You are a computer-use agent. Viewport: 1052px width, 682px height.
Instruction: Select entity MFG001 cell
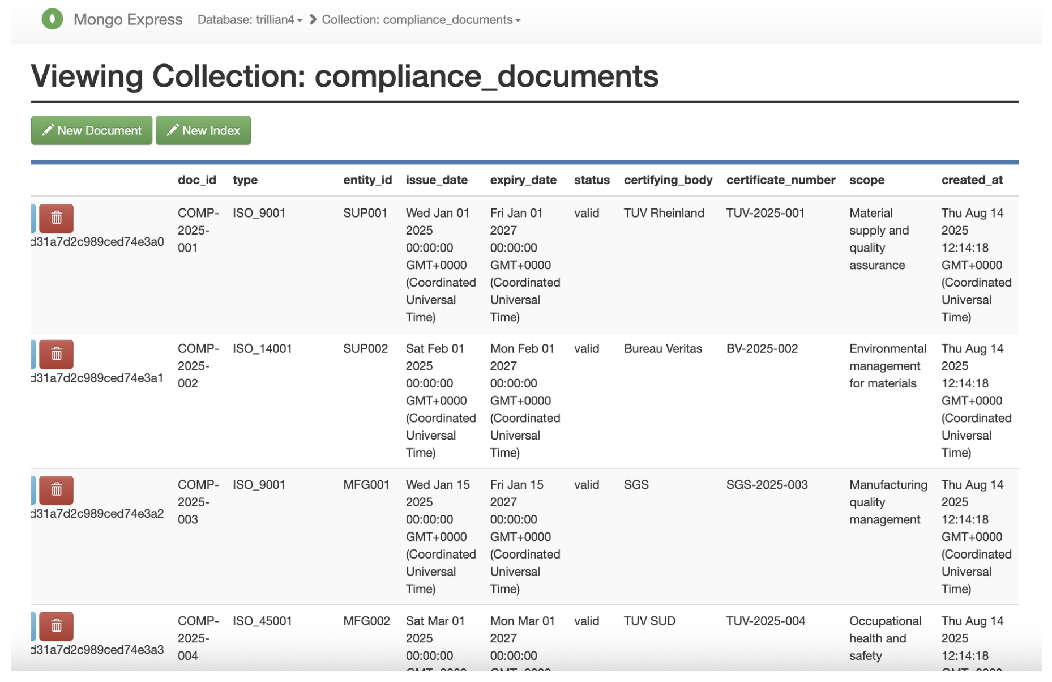(366, 485)
